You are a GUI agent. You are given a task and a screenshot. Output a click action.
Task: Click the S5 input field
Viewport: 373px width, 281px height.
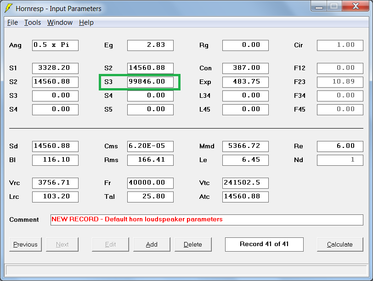pos(150,110)
